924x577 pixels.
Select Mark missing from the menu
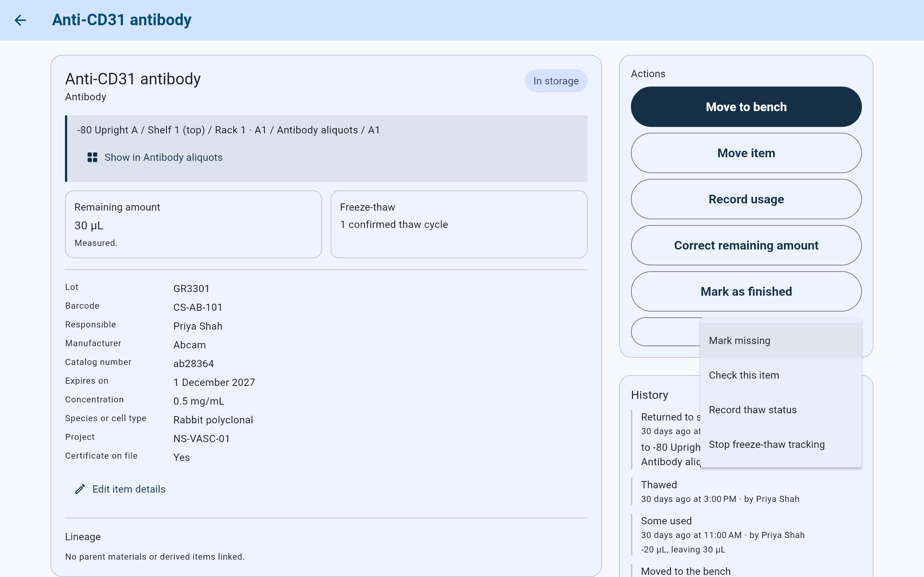pos(781,340)
